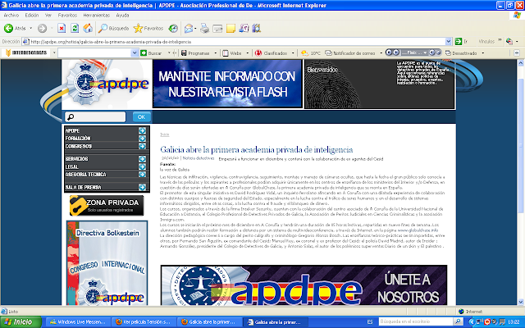Open the Webs toolbar button
The image size is (525, 328).
232,52
